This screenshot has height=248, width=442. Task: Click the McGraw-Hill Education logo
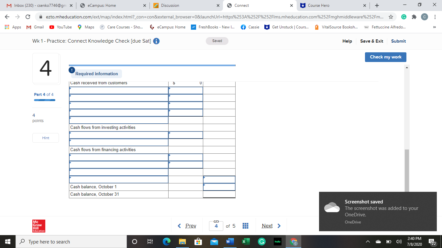[39, 226]
